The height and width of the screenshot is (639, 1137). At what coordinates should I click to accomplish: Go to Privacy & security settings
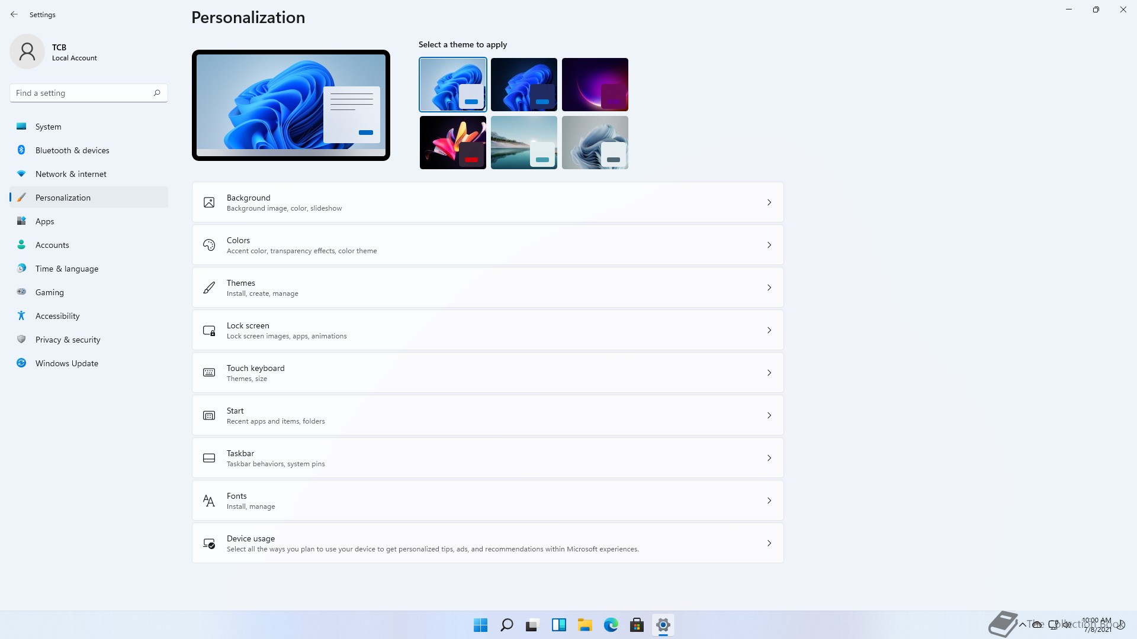click(x=89, y=339)
